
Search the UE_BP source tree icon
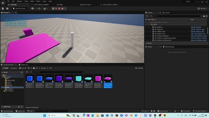[22, 72]
